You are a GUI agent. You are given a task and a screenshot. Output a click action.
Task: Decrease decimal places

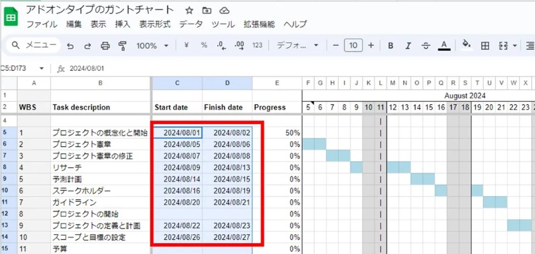click(x=222, y=46)
